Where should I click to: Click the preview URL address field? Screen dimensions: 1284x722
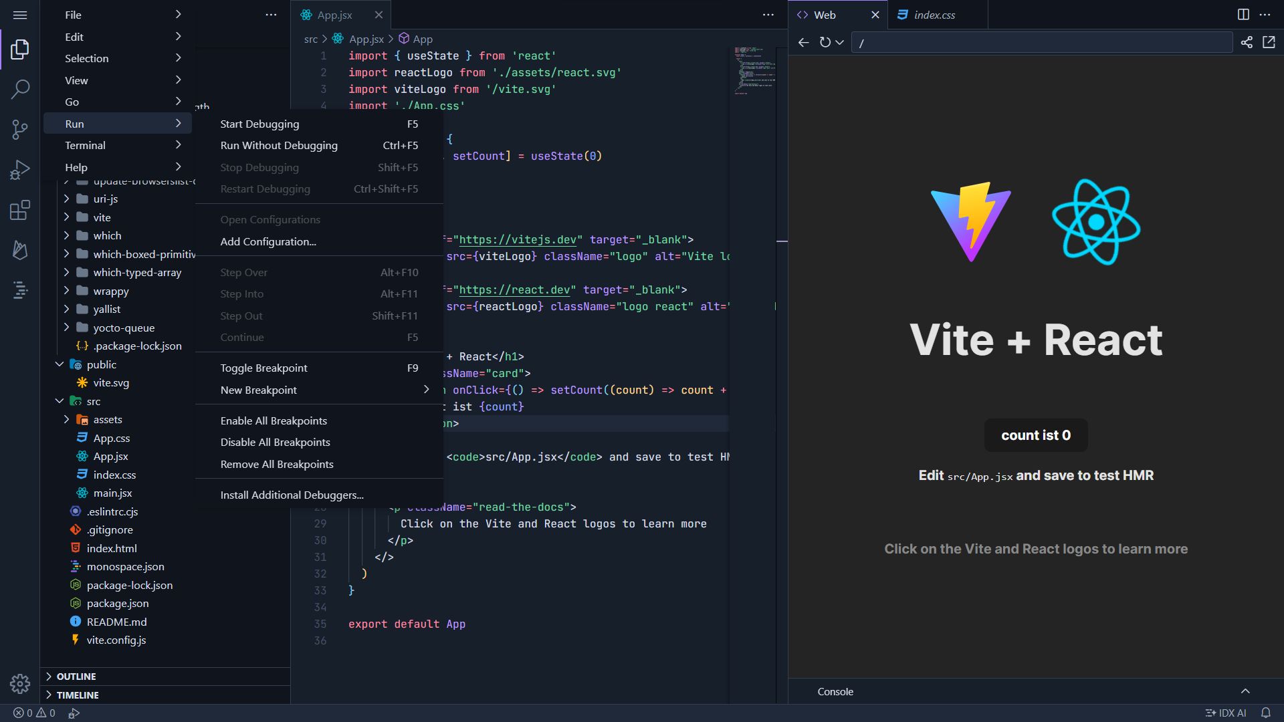coord(1042,43)
